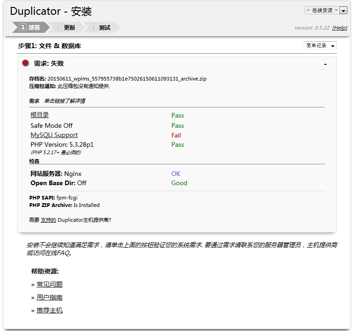Visit the 推荐主机 link
This screenshot has width=352, height=331.
pyautogui.click(x=50, y=310)
